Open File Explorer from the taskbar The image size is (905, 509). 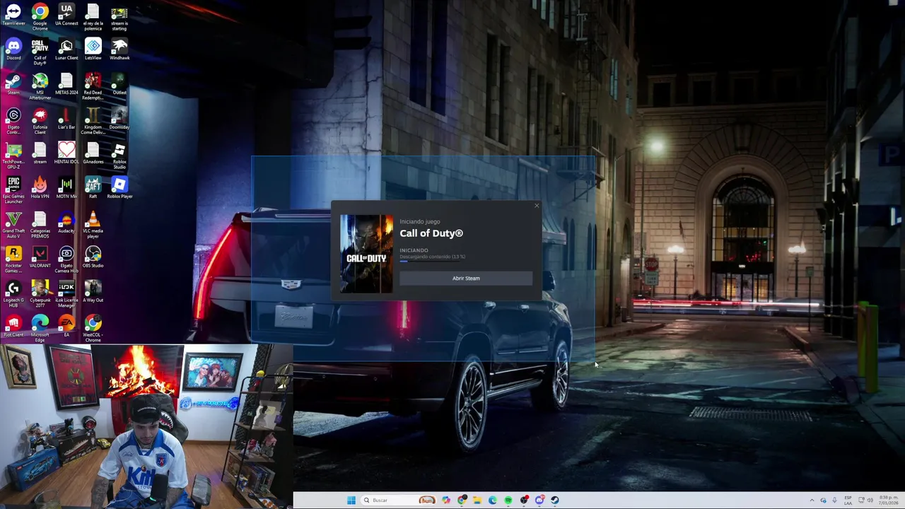pyautogui.click(x=477, y=500)
